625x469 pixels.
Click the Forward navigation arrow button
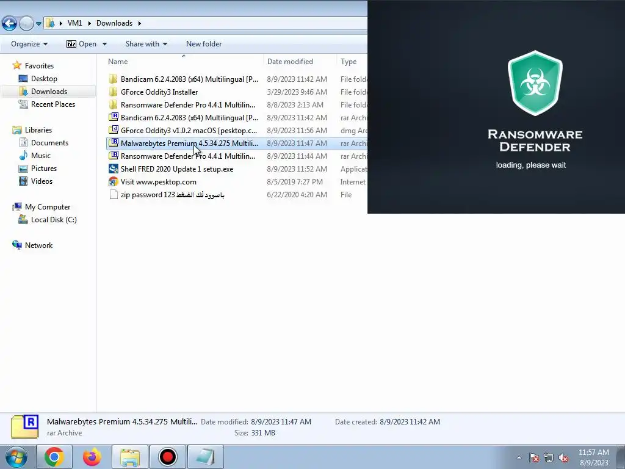pyautogui.click(x=26, y=24)
